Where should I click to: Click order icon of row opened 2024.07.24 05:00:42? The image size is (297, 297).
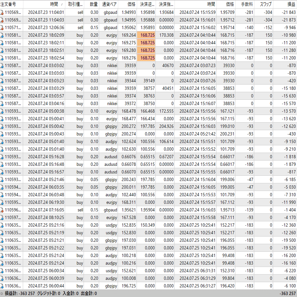[2, 126]
